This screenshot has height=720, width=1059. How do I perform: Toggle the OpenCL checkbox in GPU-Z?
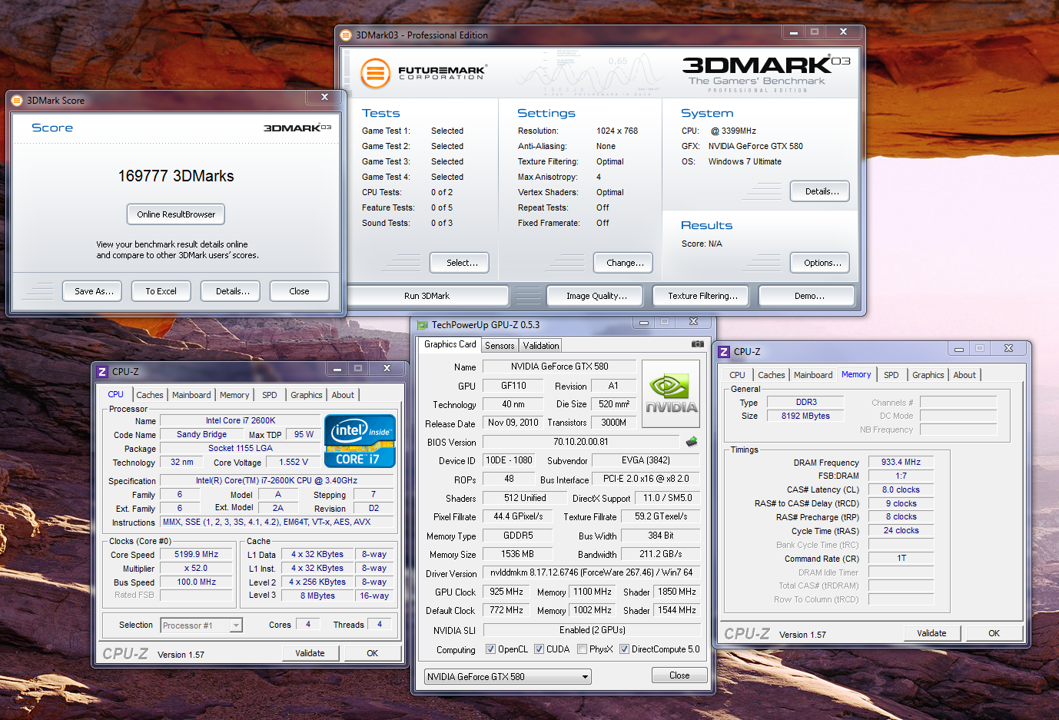pos(490,649)
